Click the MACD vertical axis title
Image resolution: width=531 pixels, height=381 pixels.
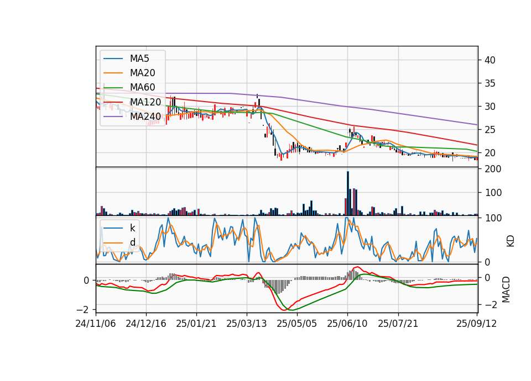coord(506,289)
